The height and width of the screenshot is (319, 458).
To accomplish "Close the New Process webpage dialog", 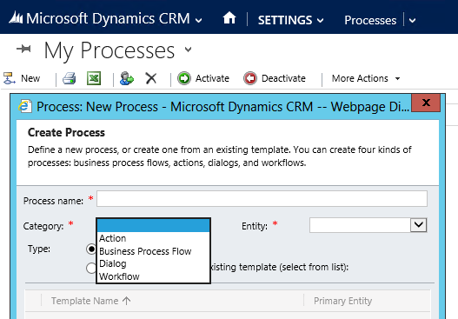I will point(426,103).
